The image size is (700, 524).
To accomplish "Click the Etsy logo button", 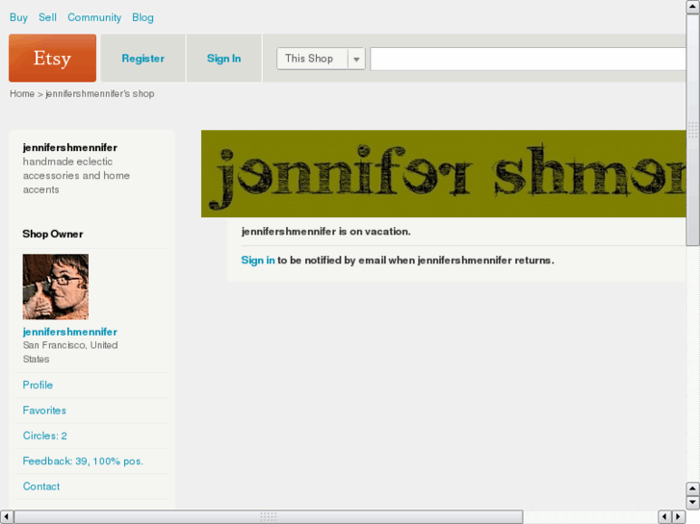I will (x=52, y=58).
